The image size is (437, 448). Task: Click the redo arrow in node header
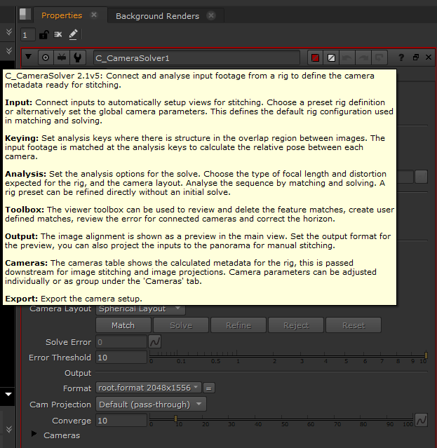point(363,58)
